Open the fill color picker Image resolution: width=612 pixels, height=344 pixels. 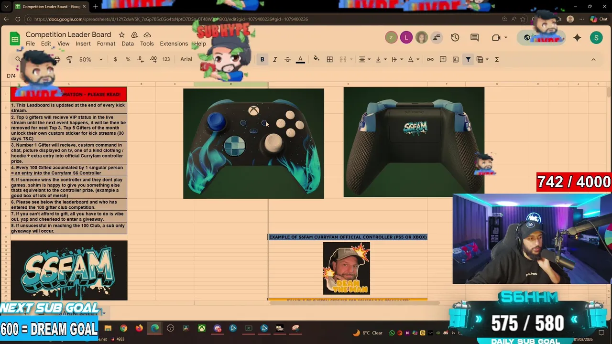click(x=316, y=59)
